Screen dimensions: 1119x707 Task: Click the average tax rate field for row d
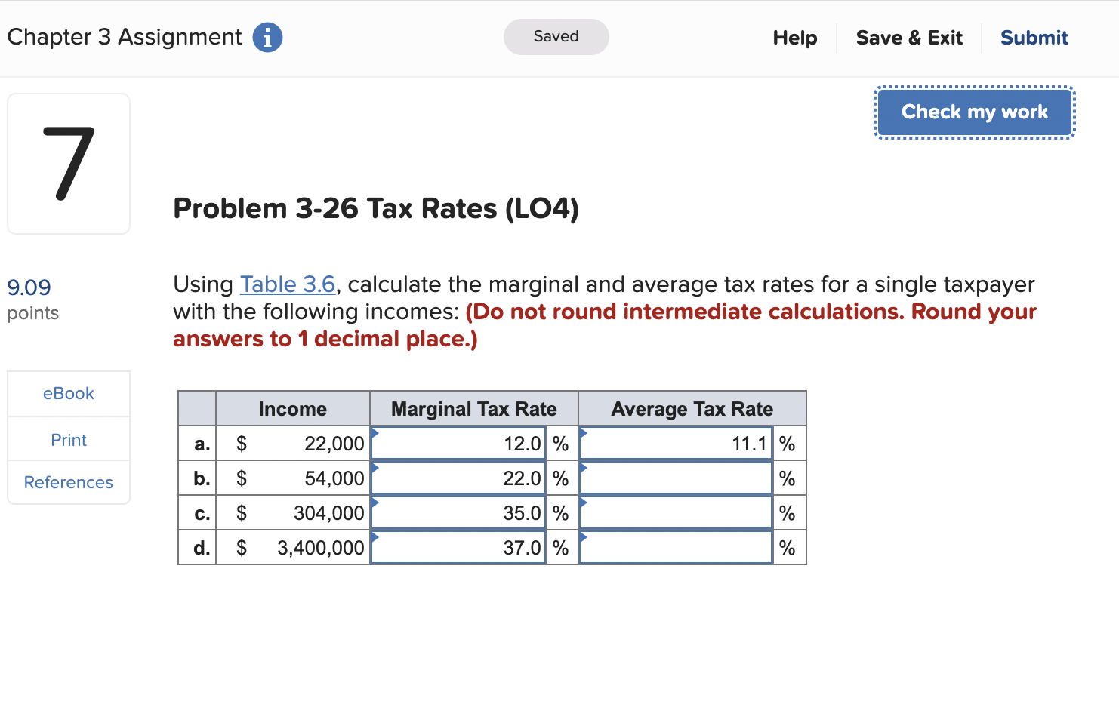[675, 546]
